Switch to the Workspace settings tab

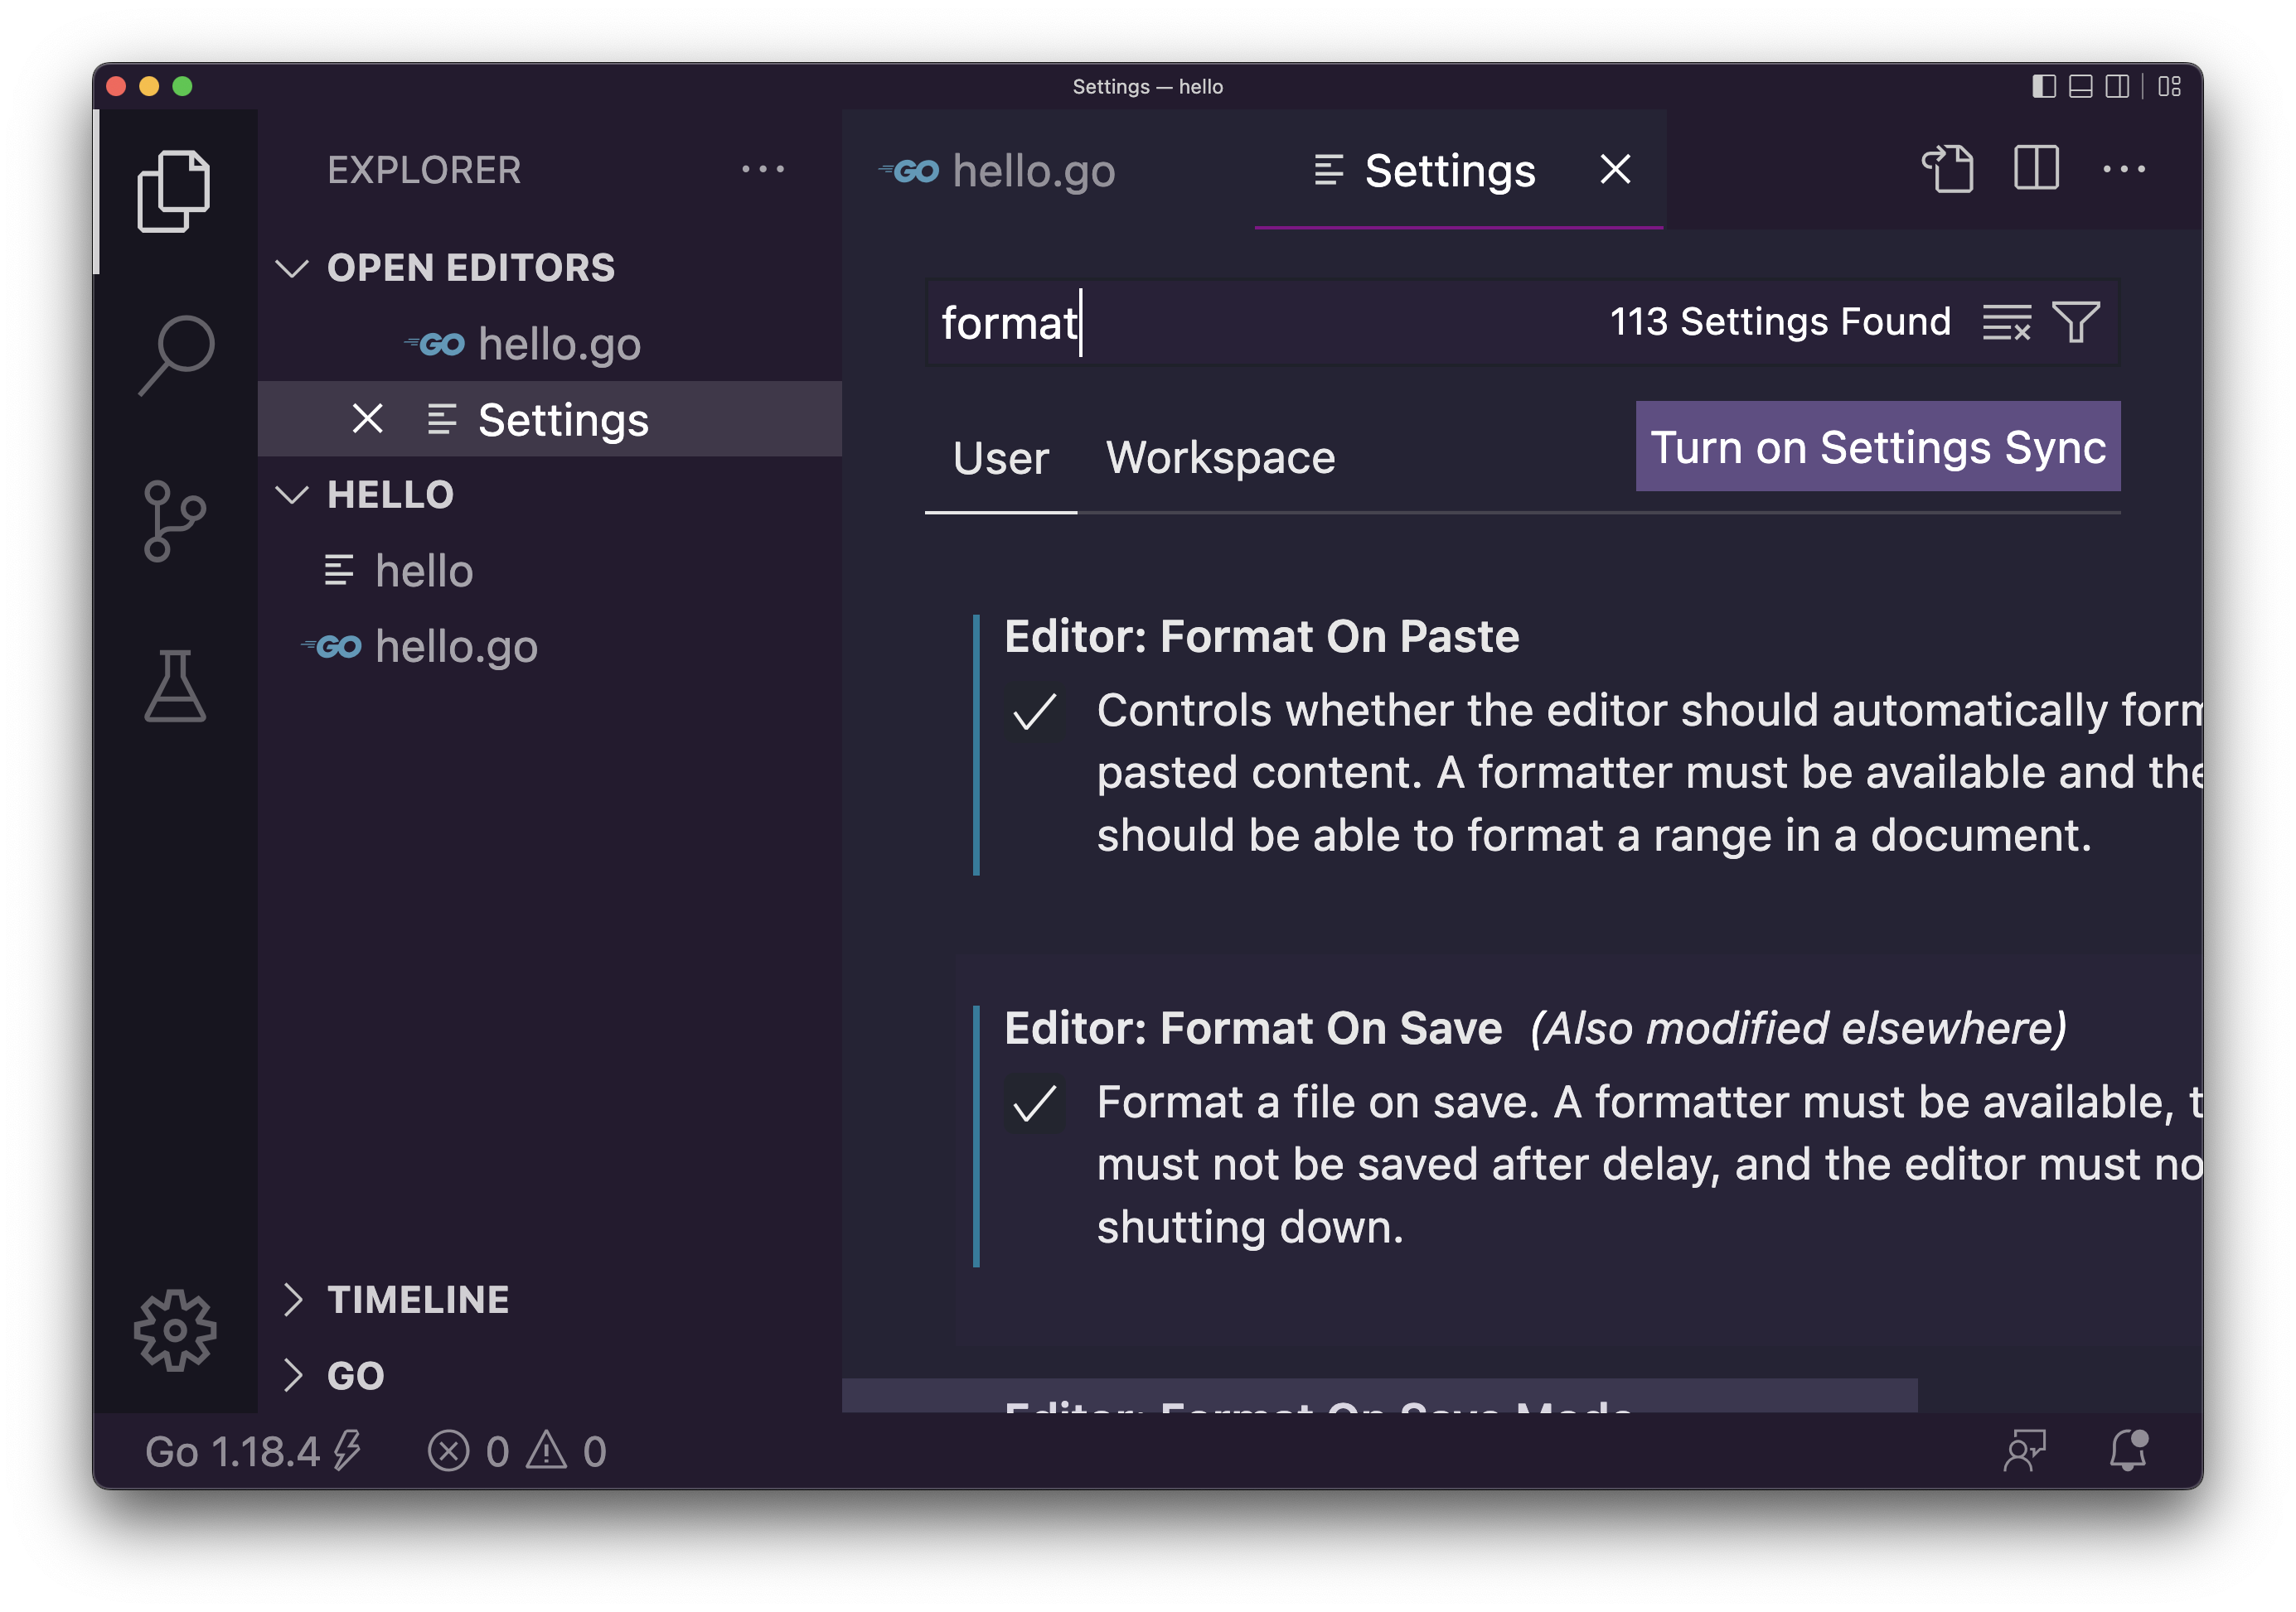1220,458
